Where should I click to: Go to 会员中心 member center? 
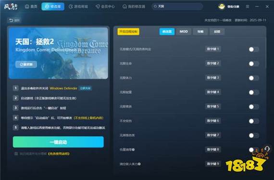pyautogui.click(x=105, y=6)
